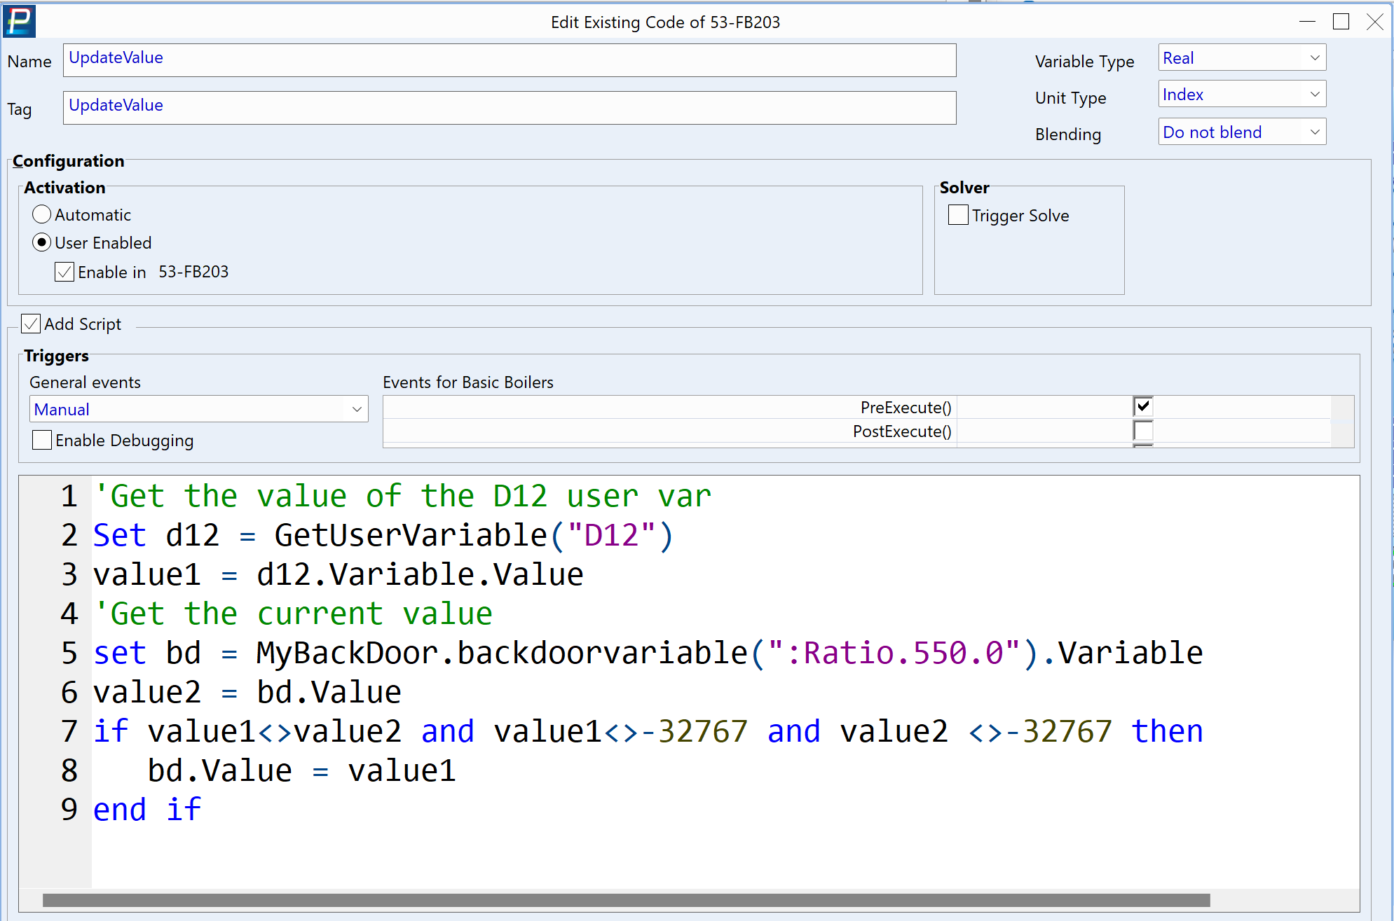Open the Blending dropdown
1394x921 pixels.
1242,132
